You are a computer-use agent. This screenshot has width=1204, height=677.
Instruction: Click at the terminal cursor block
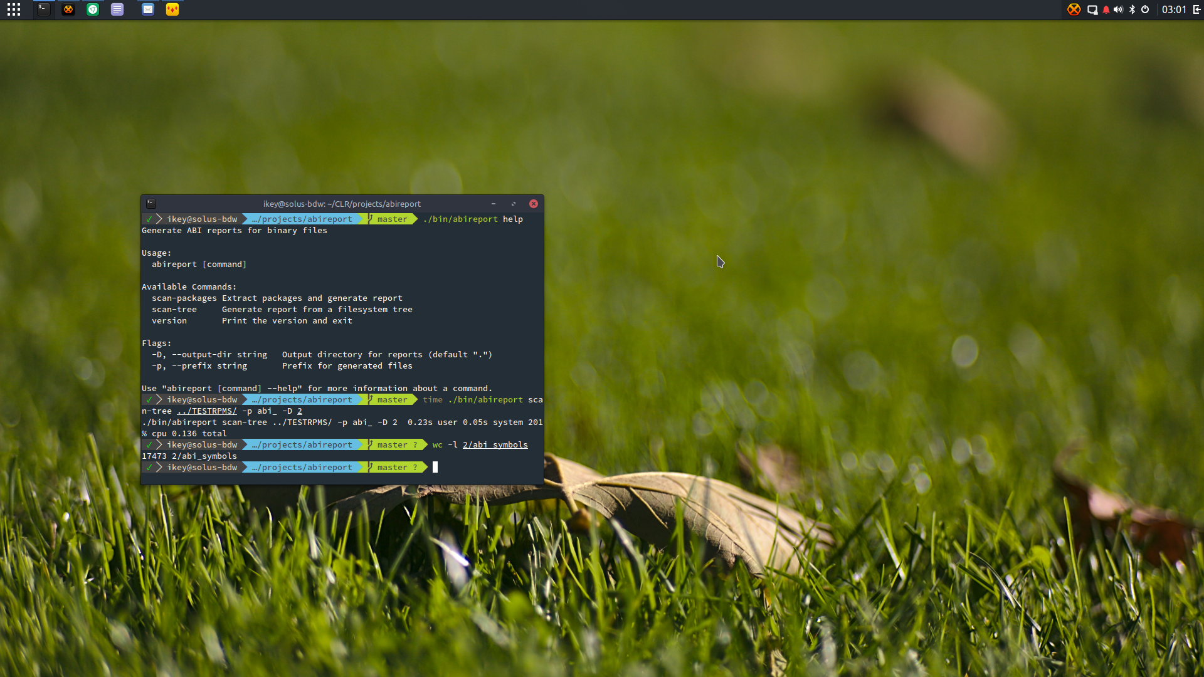435,467
